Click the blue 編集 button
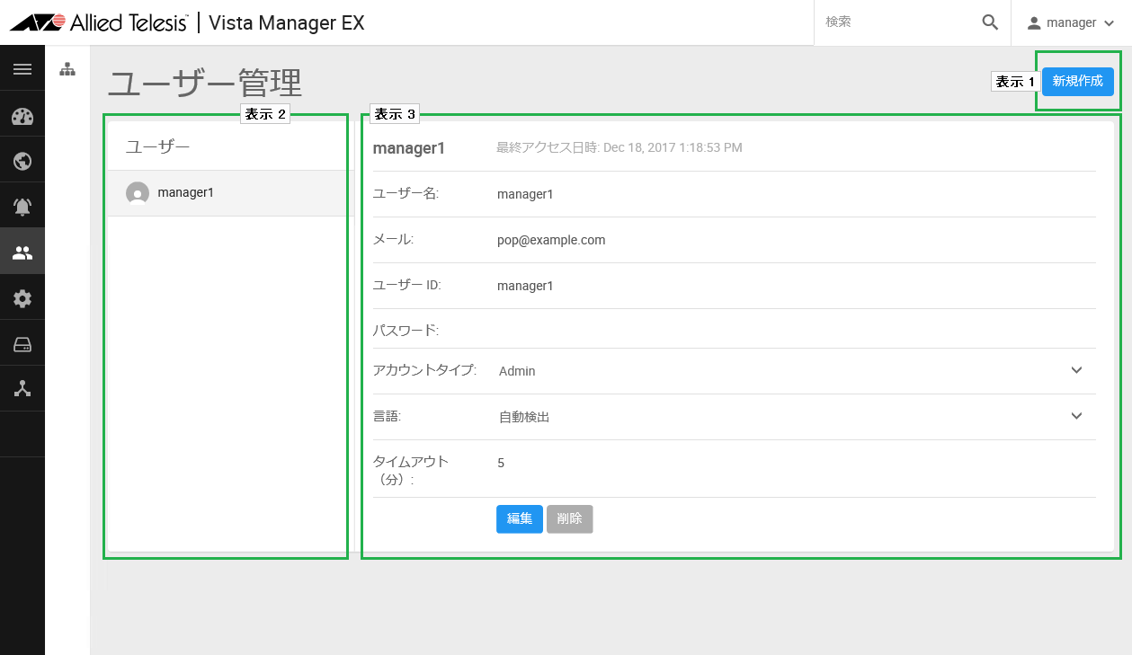Image resolution: width=1132 pixels, height=655 pixels. click(x=520, y=518)
